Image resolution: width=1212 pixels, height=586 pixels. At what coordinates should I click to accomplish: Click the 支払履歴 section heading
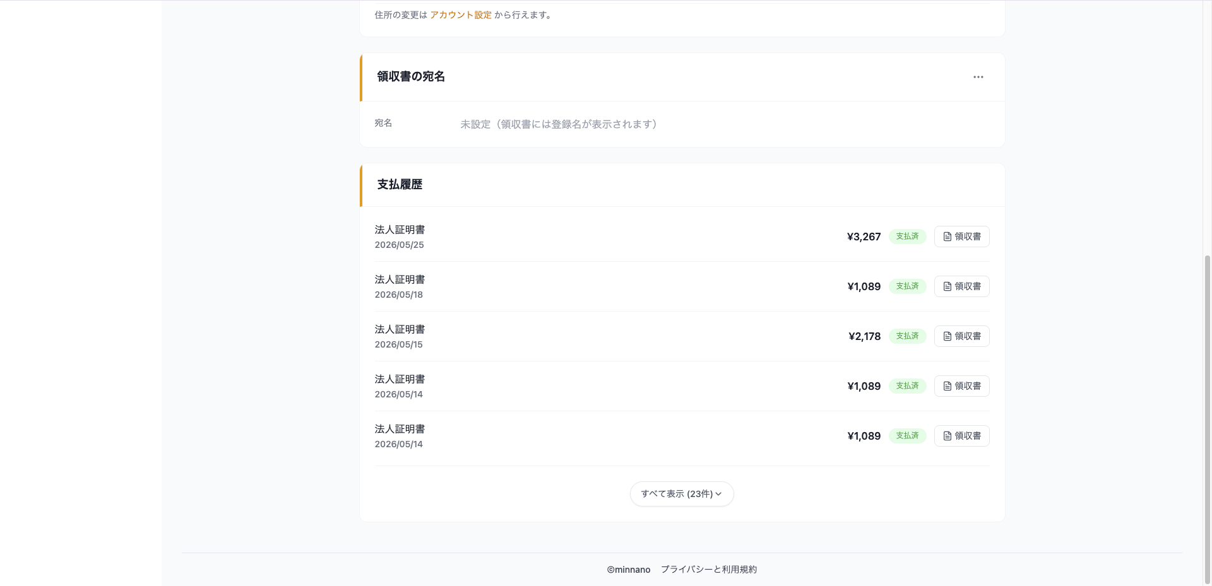click(x=400, y=184)
